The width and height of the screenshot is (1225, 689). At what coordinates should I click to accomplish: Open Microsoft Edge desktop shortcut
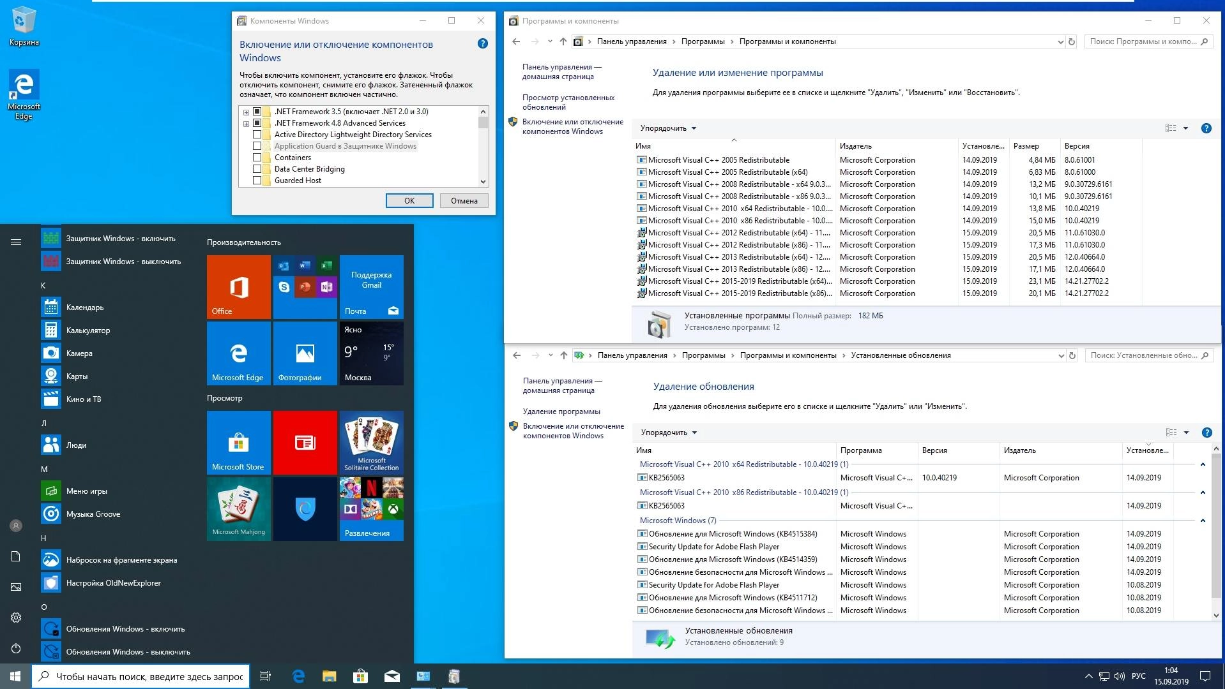coord(24,94)
